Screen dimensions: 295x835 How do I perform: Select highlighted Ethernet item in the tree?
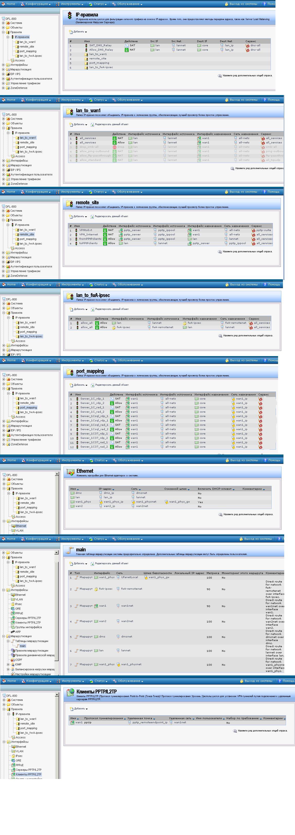point(21,526)
